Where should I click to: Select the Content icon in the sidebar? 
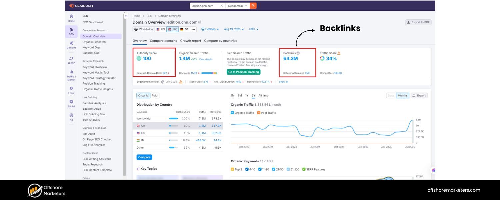[x=71, y=45]
